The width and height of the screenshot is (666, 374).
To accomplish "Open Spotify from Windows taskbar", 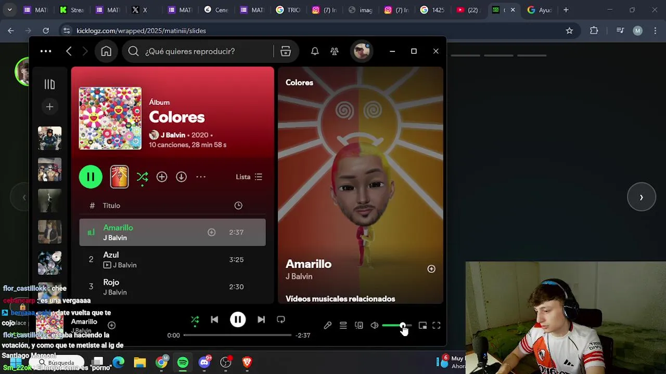I will pos(183,363).
